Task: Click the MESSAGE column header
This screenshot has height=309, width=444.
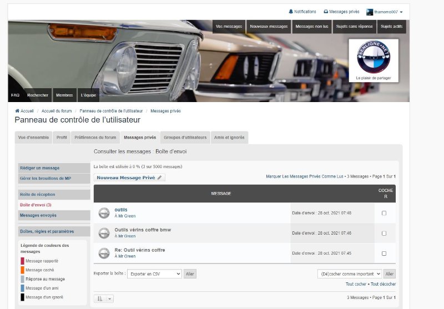Action: click(x=221, y=194)
